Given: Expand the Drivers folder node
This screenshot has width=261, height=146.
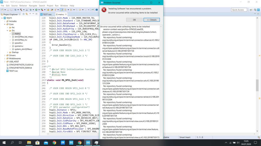Looking at the screenshot, I should [x=5, y=55].
